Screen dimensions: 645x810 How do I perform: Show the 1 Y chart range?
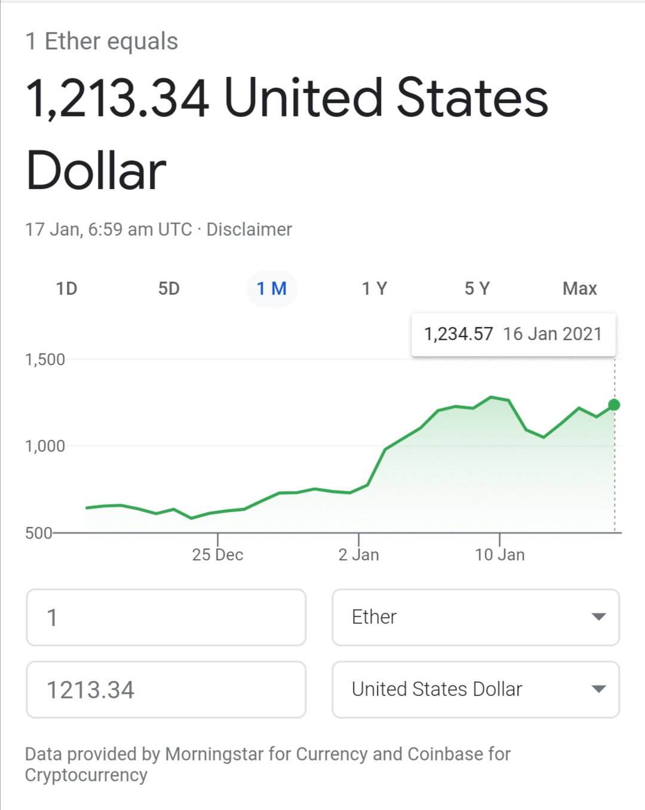click(x=374, y=289)
